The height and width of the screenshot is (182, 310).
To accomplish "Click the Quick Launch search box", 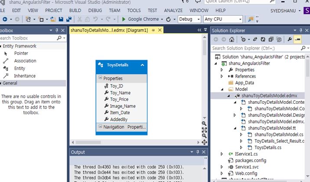I will click(x=237, y=2).
